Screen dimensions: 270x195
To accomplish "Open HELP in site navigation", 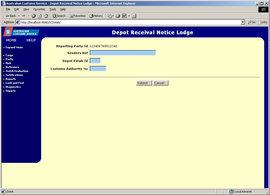I will [x=31, y=40].
